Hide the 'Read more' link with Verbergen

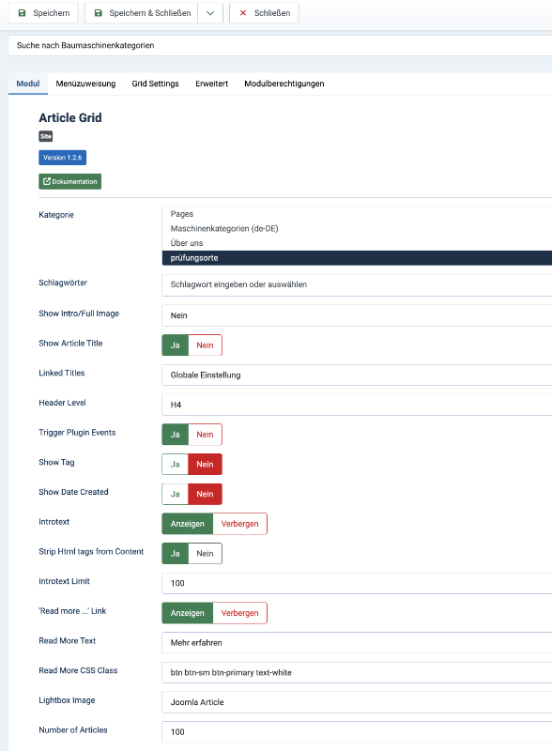pos(239,613)
